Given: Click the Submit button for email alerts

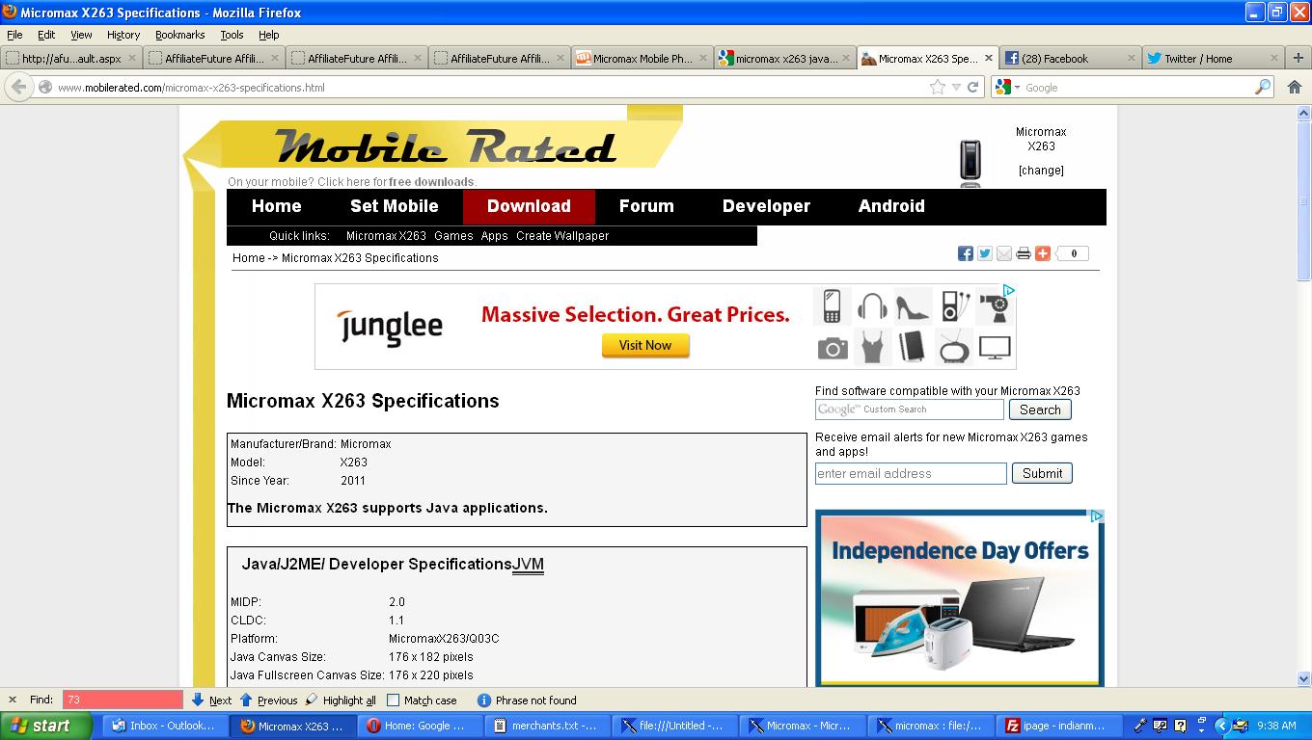Looking at the screenshot, I should click(1042, 473).
